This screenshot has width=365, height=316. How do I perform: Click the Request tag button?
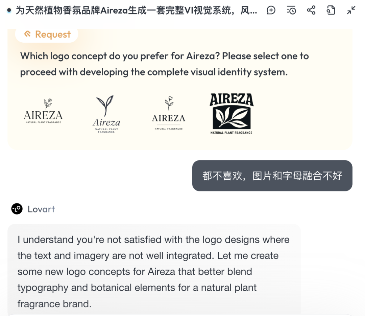[47, 34]
